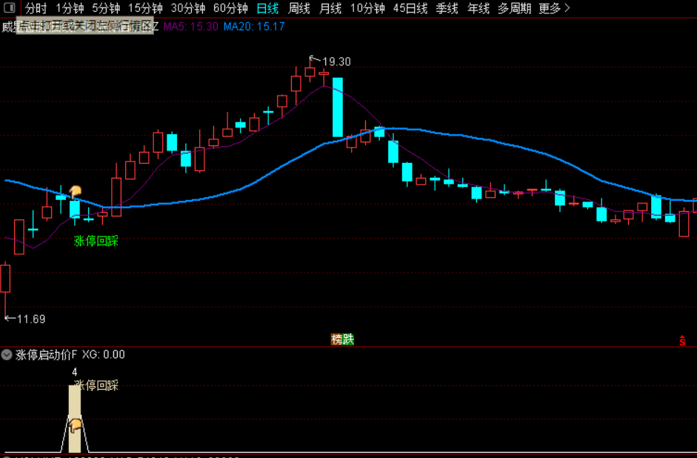Image resolution: width=697 pixels, height=458 pixels.
Task: Click the 19.30 high price marker
Action: (330, 61)
